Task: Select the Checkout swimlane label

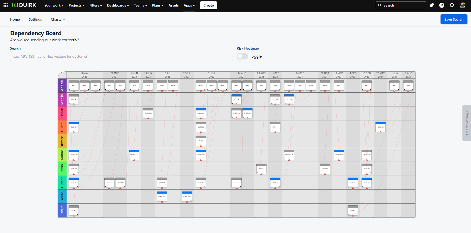Action: pyautogui.click(x=62, y=113)
